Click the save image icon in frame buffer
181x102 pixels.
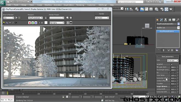point(4,23)
